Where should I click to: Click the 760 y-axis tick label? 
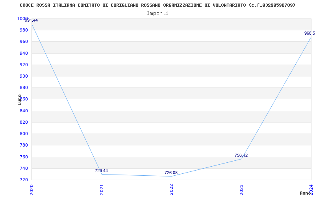24,157
